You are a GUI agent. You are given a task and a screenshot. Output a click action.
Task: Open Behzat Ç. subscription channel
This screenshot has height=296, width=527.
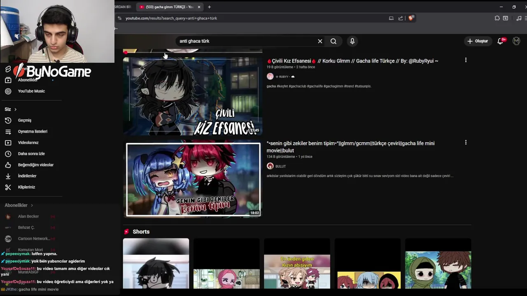pyautogui.click(x=26, y=228)
